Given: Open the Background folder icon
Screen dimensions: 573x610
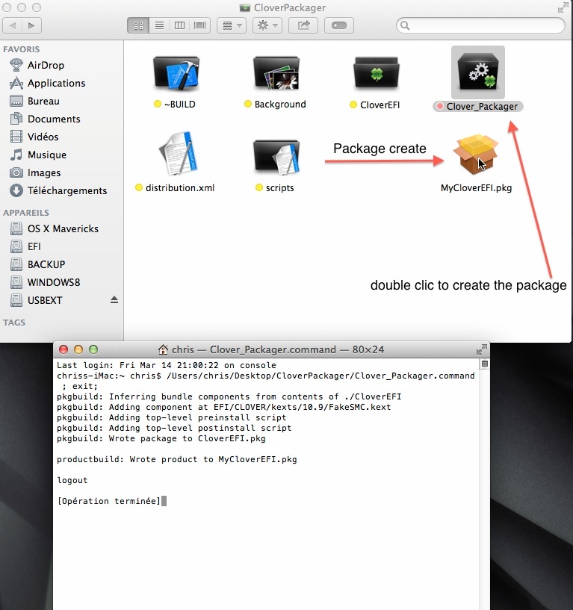Looking at the screenshot, I should (276, 72).
